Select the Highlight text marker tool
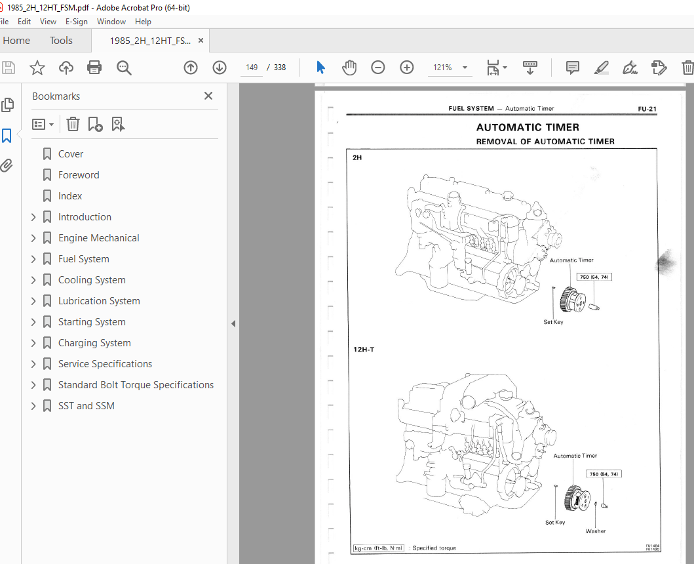Screen dimensions: 694x564 601,68
